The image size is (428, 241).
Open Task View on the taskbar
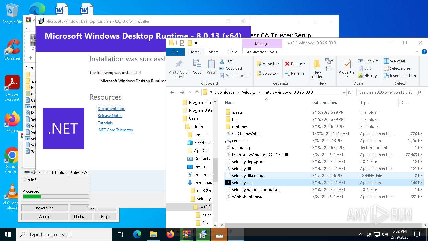click(121, 234)
